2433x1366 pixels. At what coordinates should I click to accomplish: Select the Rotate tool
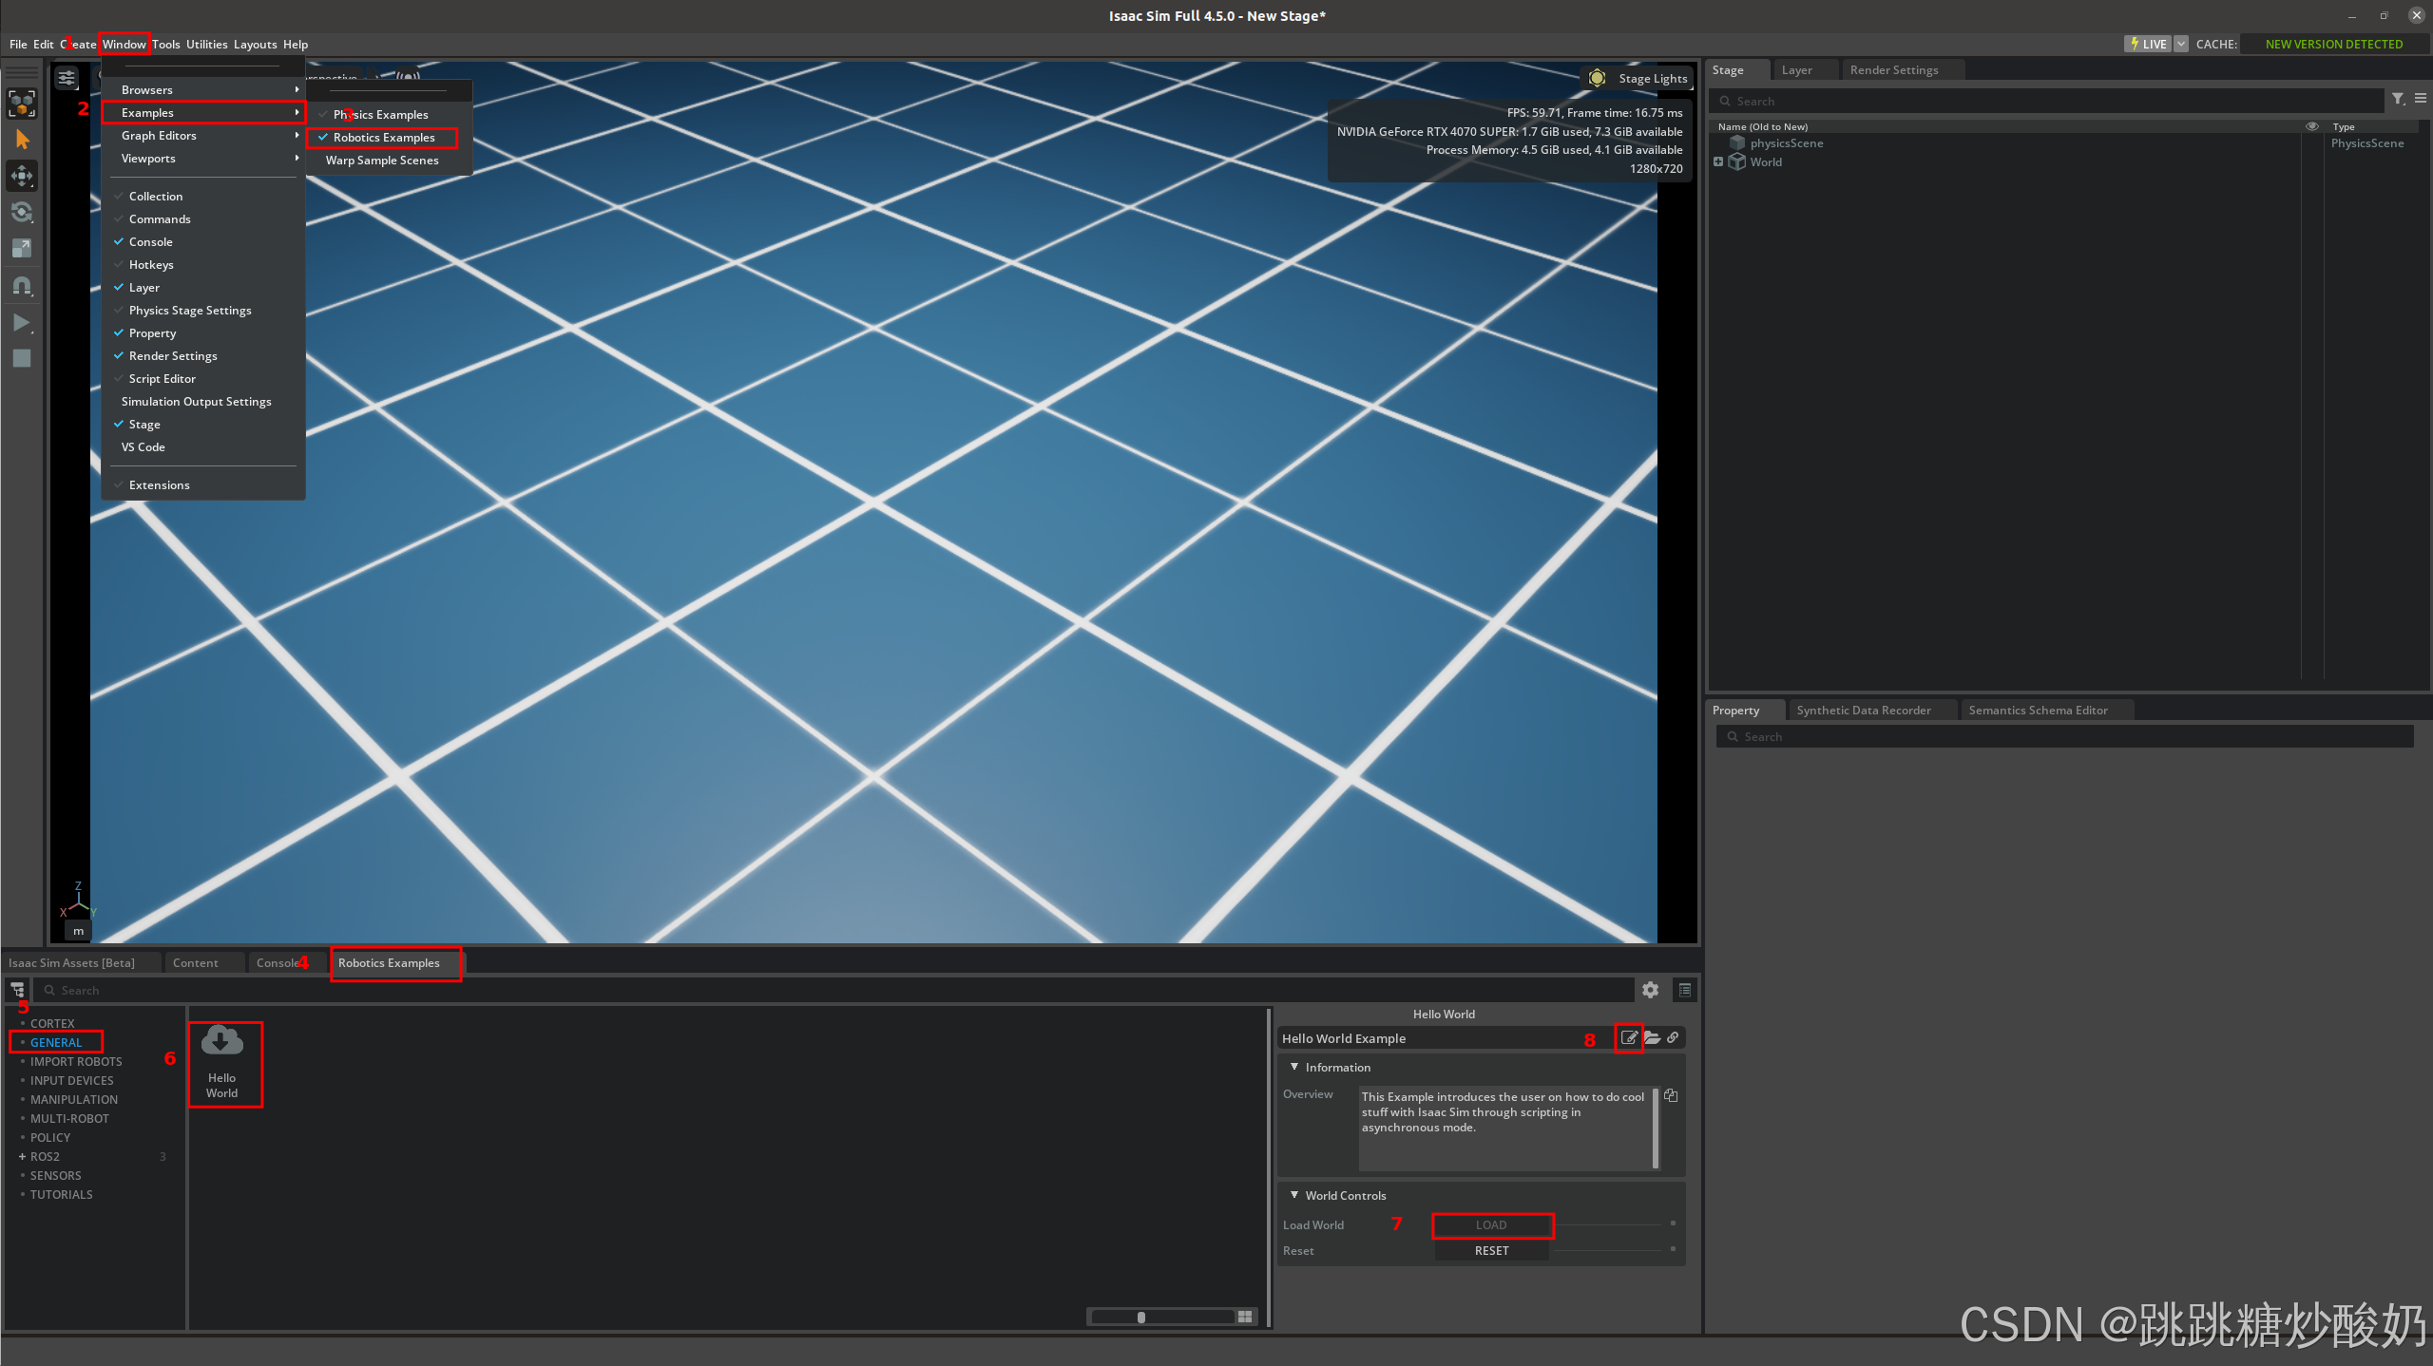coord(22,212)
